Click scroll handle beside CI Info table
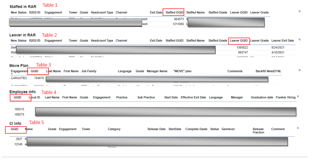The width and height of the screenshot is (316, 163). [x=298, y=128]
